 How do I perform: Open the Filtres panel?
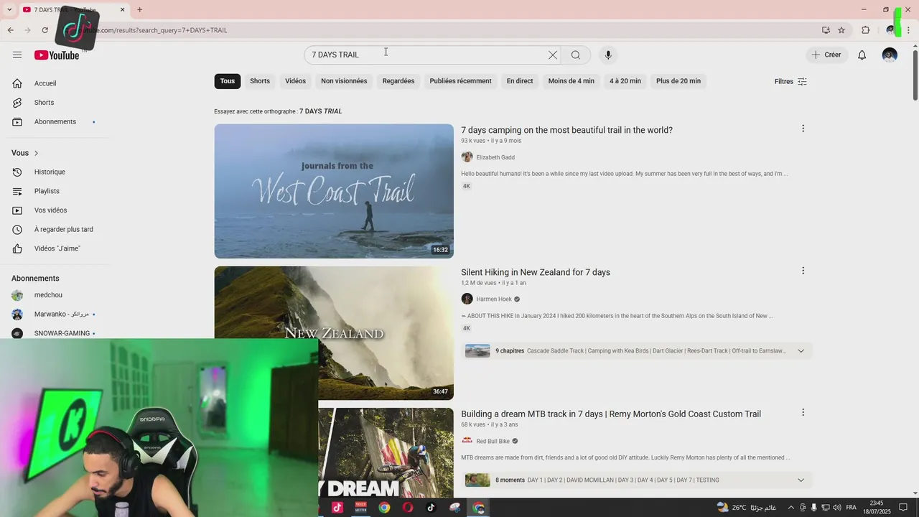[790, 81]
